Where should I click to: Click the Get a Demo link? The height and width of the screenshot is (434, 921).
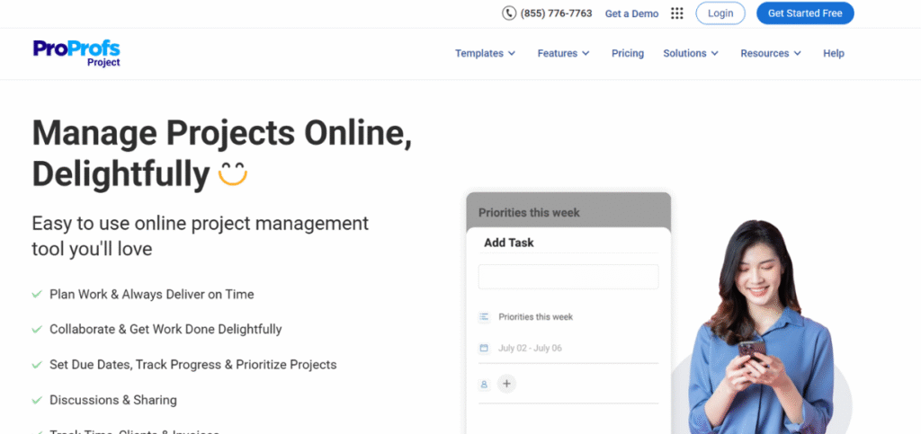click(x=631, y=13)
